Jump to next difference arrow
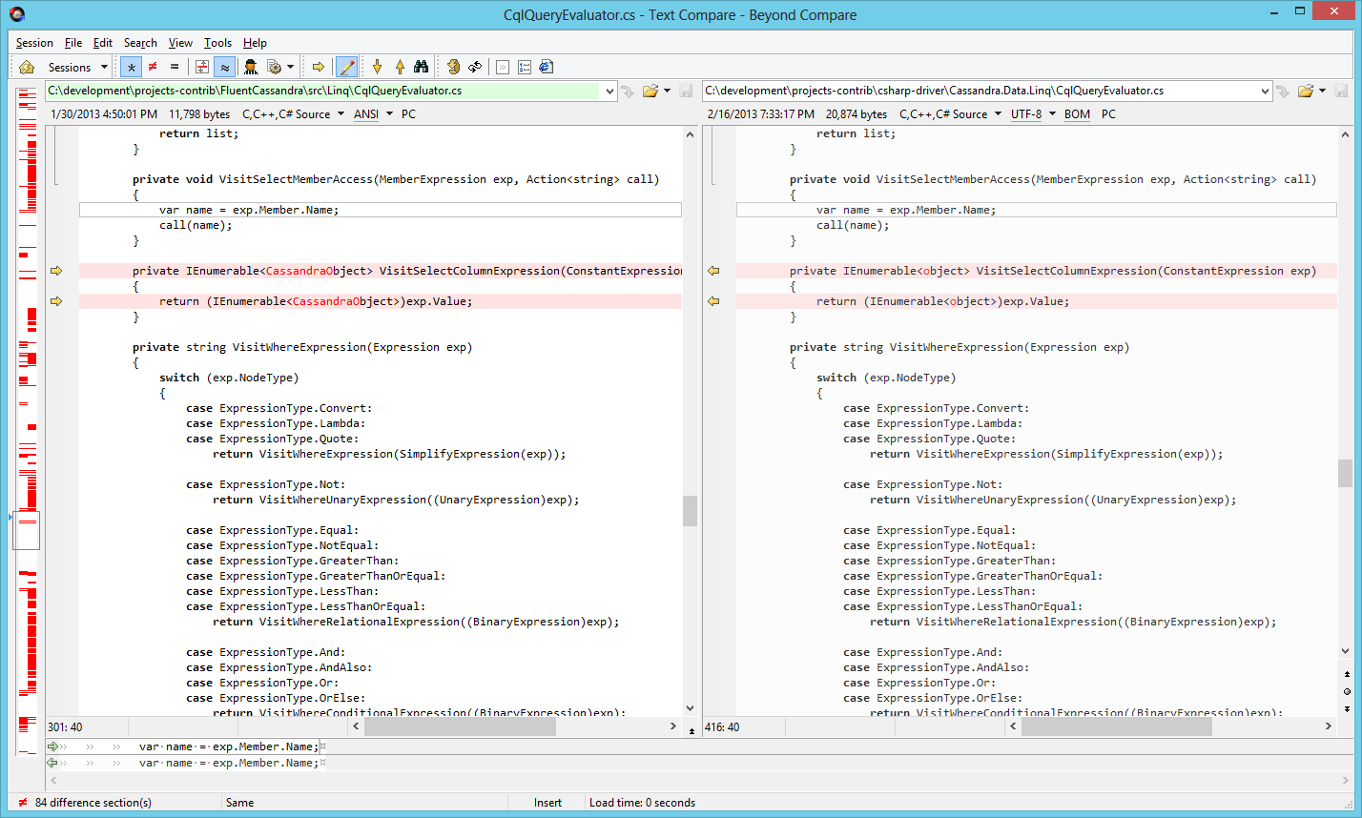 378,67
